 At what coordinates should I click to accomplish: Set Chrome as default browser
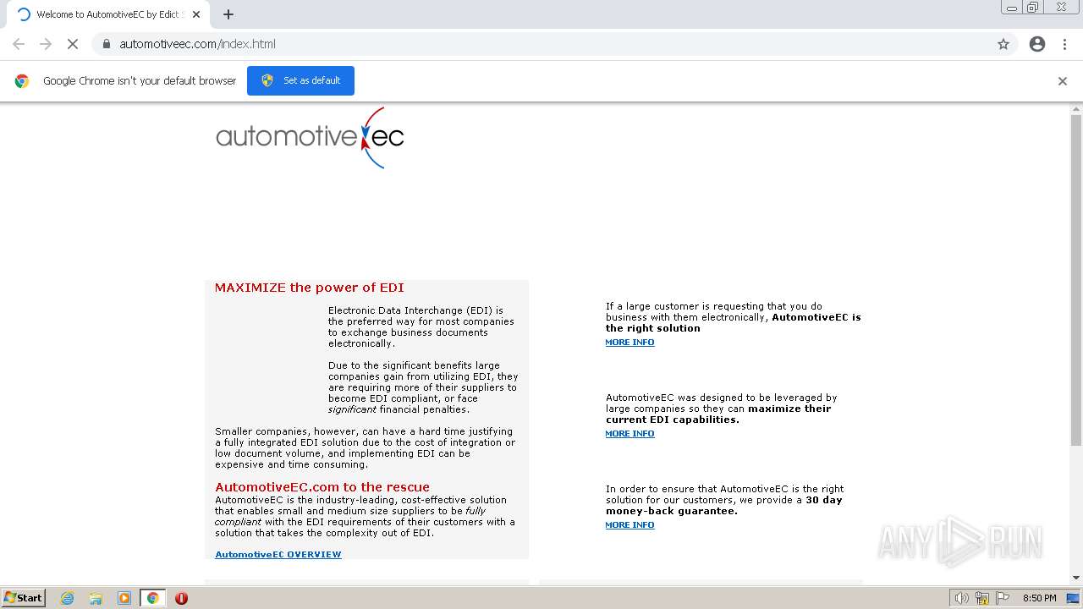[x=300, y=80]
